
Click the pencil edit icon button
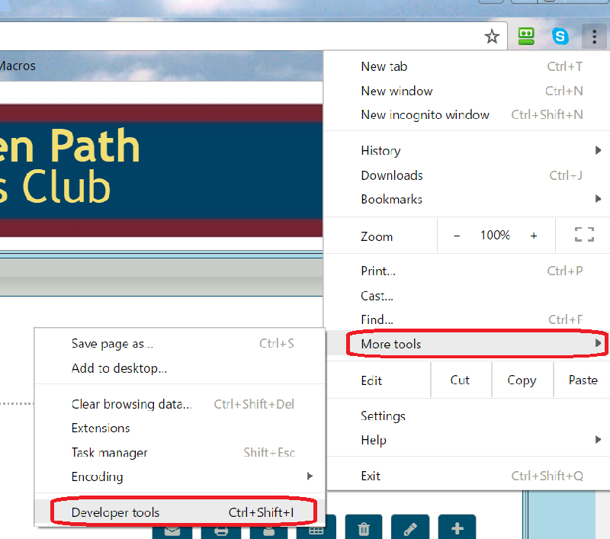pyautogui.click(x=410, y=529)
